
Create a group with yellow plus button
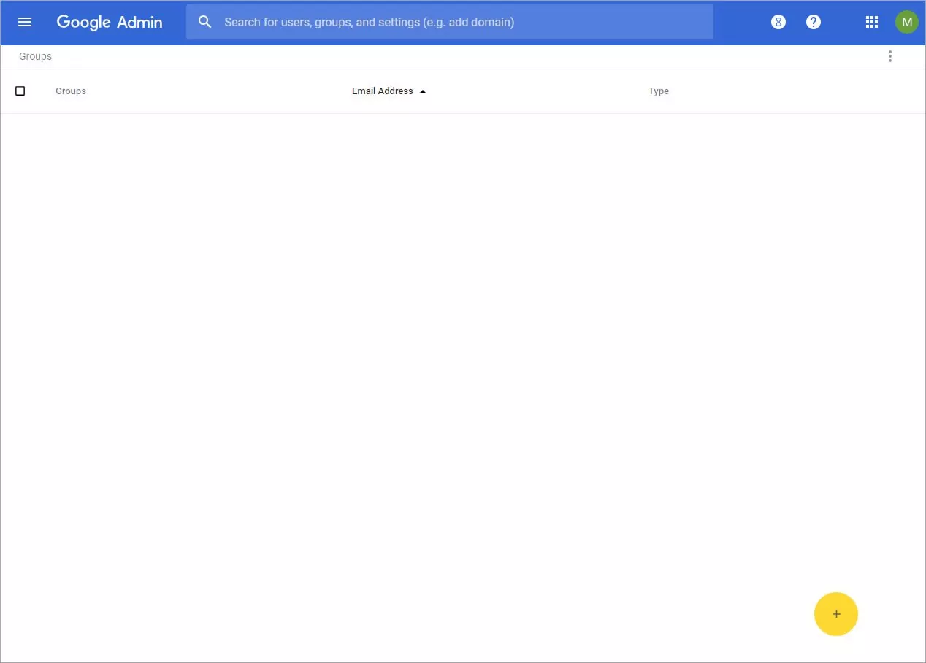(836, 614)
